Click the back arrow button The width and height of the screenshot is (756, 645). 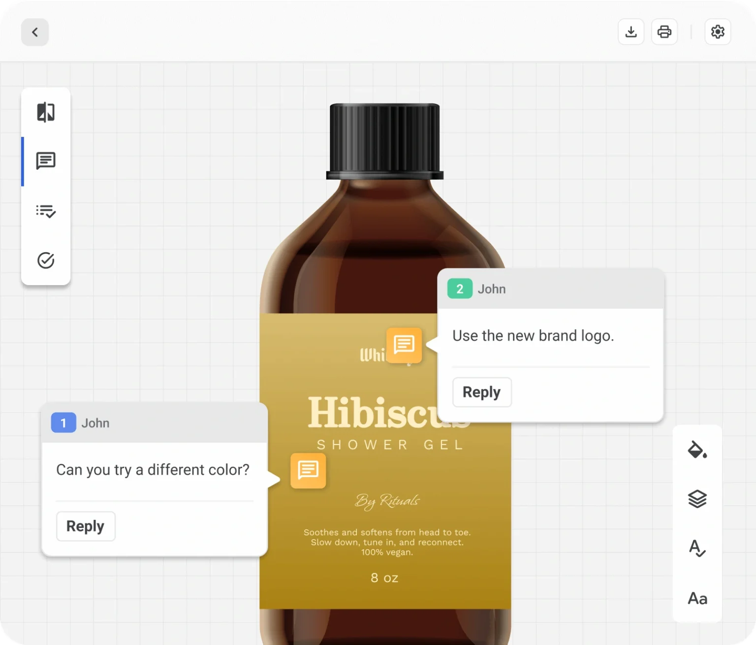click(35, 32)
